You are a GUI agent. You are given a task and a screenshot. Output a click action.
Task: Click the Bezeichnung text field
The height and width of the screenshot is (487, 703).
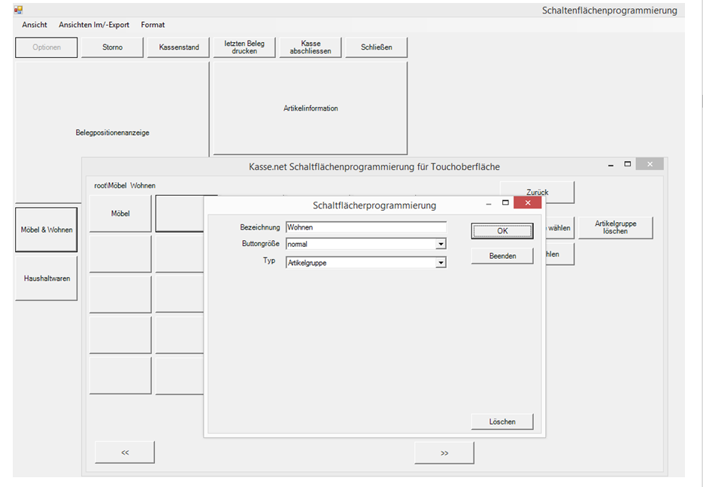tap(365, 227)
